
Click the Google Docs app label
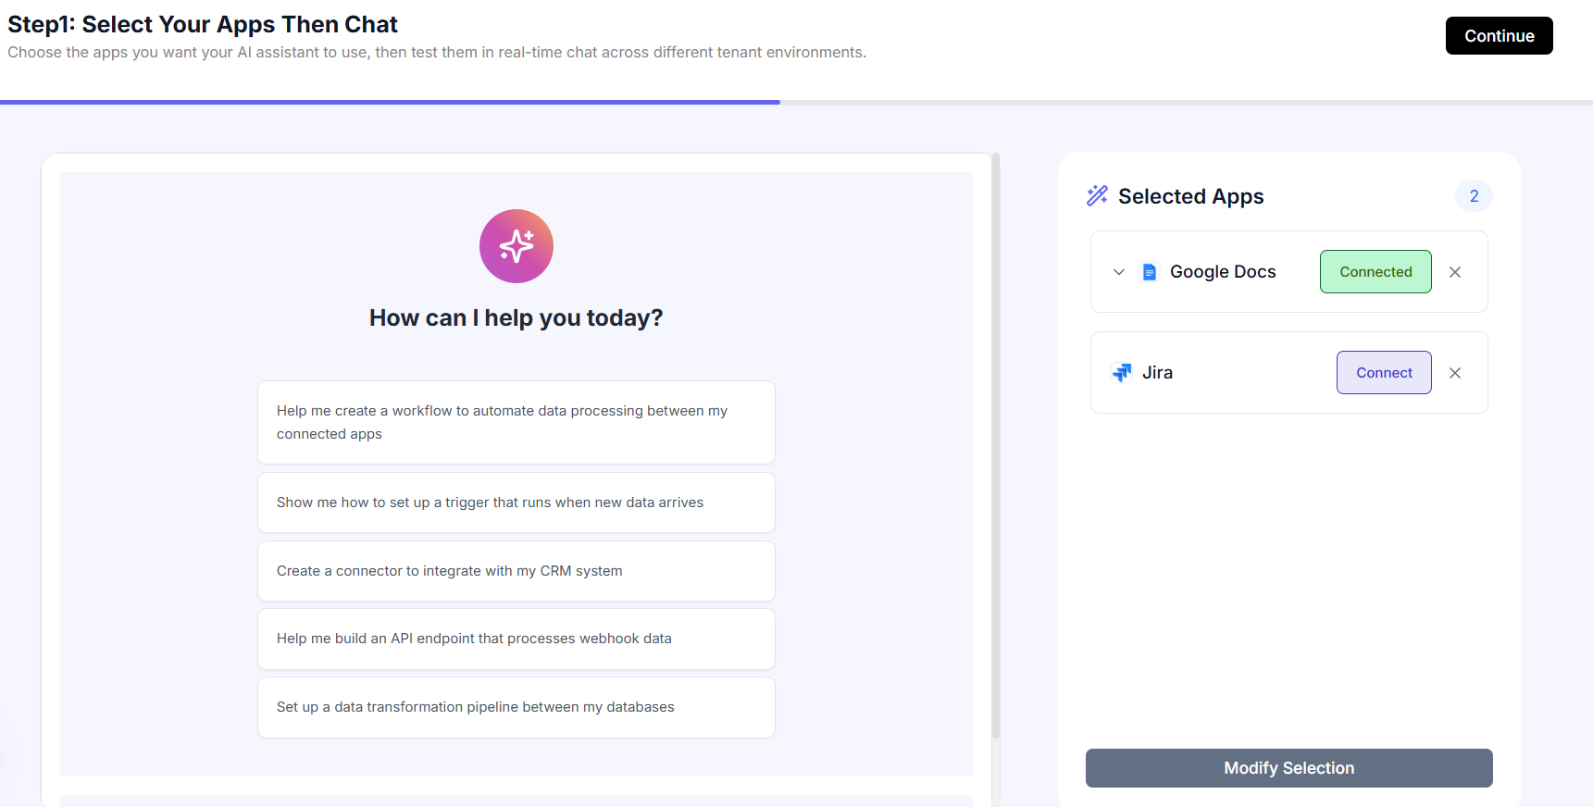coord(1223,272)
